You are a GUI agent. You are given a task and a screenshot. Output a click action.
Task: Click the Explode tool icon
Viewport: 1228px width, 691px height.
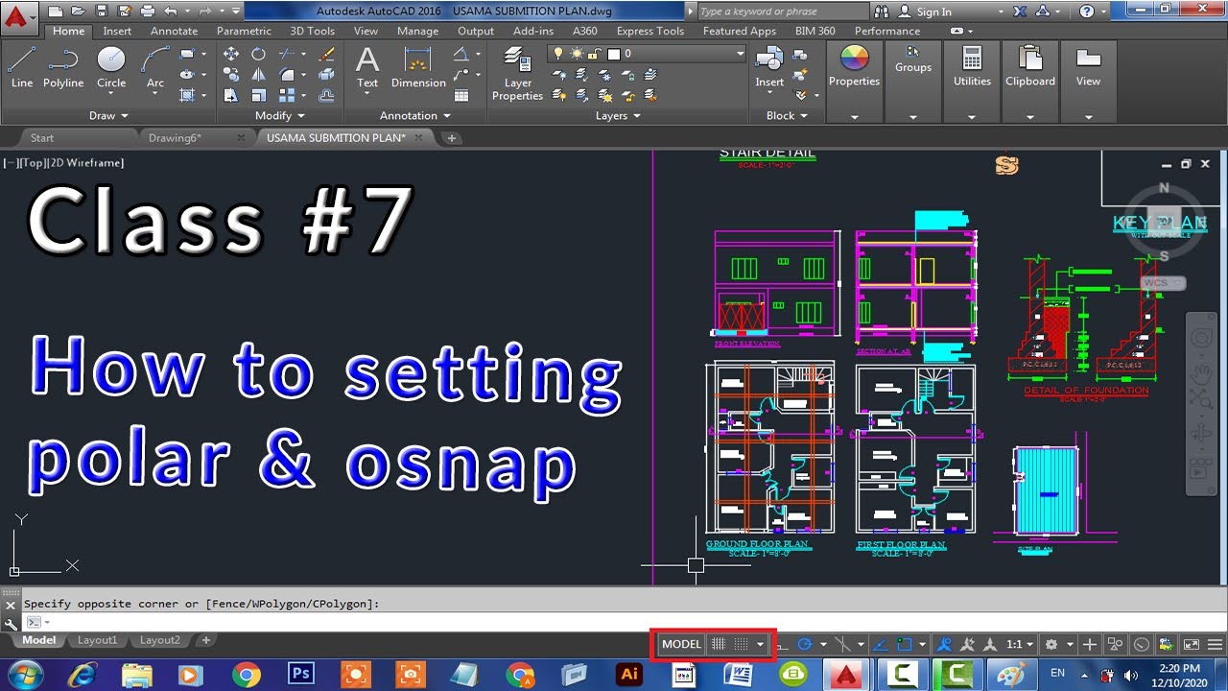[326, 74]
